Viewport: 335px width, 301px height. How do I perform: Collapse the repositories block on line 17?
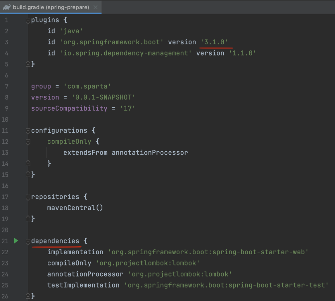[x=28, y=197]
